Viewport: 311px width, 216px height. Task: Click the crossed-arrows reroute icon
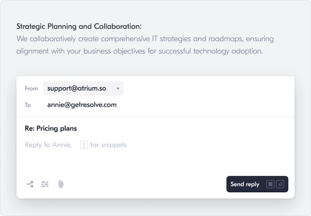coord(30,184)
